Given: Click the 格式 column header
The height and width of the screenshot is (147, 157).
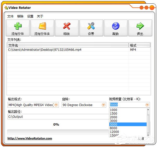Looking at the screenshot, I should tap(139, 45).
